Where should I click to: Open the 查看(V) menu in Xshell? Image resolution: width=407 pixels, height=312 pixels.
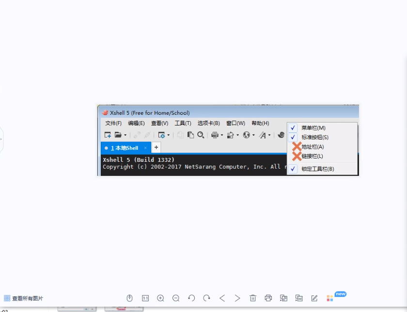click(x=159, y=123)
